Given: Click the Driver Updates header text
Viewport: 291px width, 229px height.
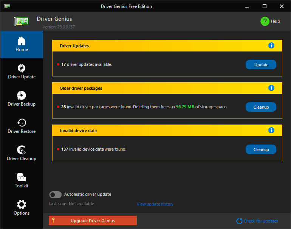Looking at the screenshot, I should coord(74,46).
